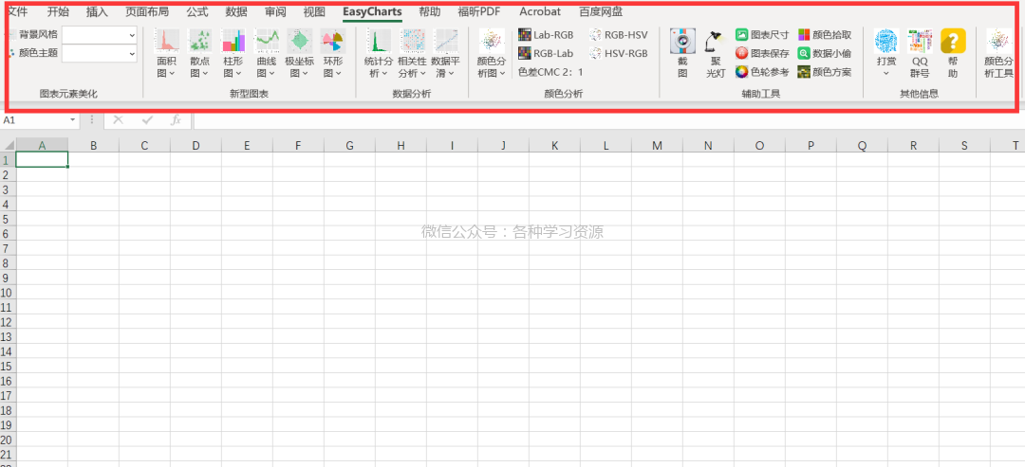Select row header 8
This screenshot has width=1025, height=467.
(8, 262)
